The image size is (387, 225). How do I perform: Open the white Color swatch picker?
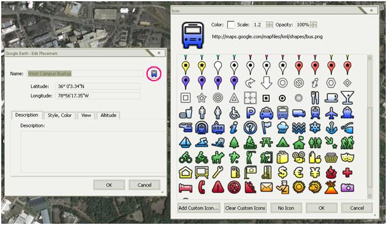pos(231,25)
